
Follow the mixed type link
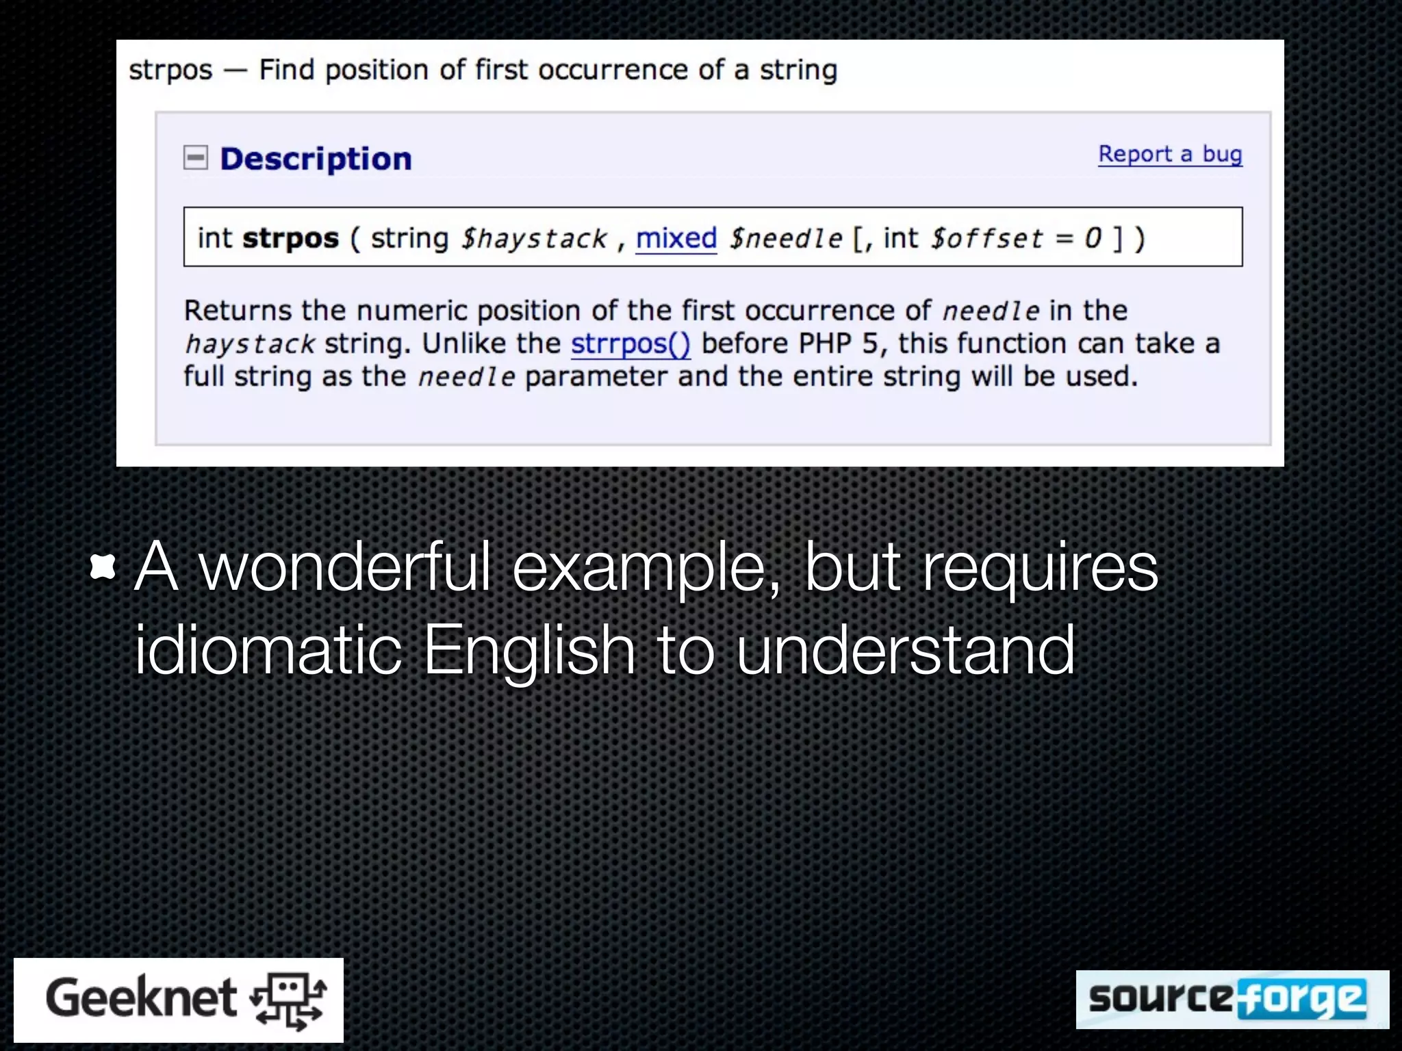pyautogui.click(x=676, y=238)
